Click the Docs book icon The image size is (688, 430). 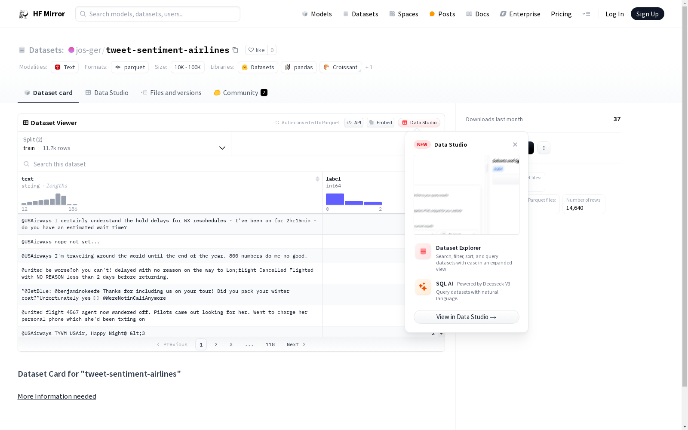point(469,14)
